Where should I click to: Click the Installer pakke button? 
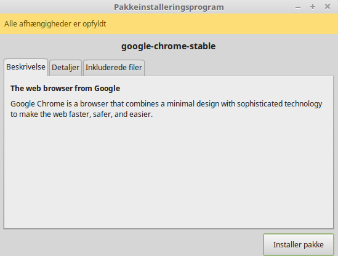coord(299,244)
